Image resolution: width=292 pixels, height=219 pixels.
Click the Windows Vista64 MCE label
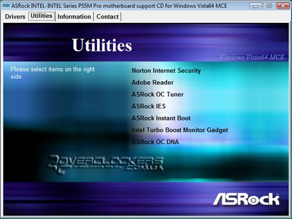tap(252, 57)
